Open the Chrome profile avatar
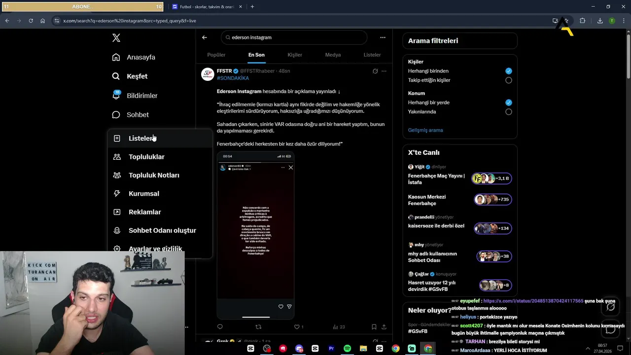631x355 pixels. [x=612, y=21]
